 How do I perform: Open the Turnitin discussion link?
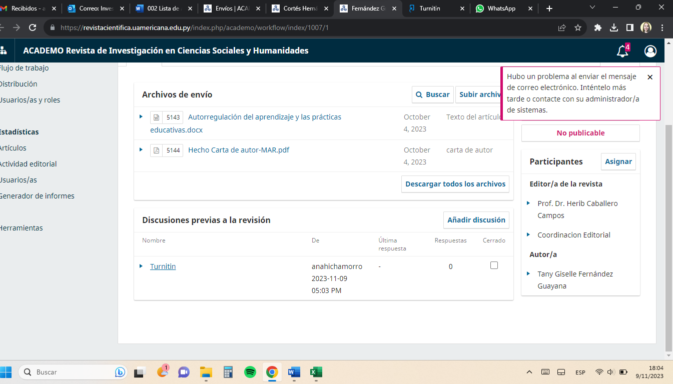pos(163,266)
